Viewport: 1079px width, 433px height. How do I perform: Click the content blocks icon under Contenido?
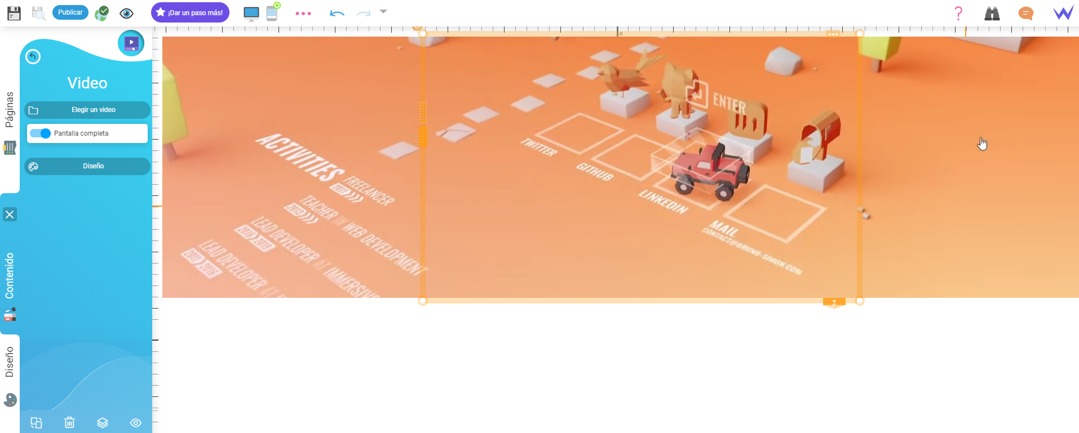coord(10,315)
